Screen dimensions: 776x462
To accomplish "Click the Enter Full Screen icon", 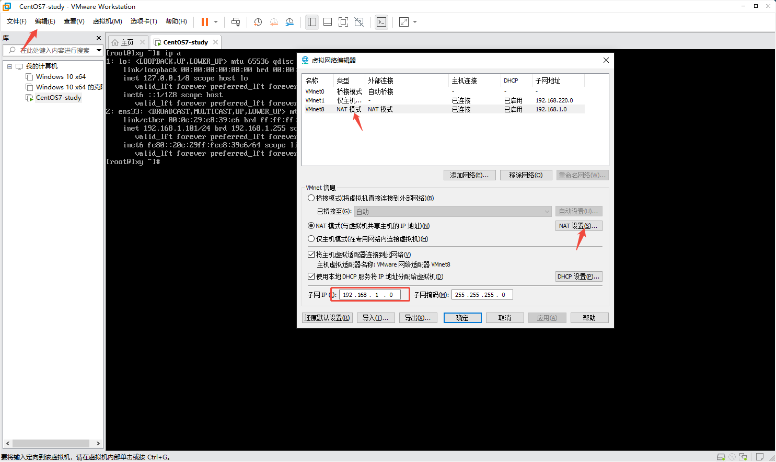I will 343,22.
